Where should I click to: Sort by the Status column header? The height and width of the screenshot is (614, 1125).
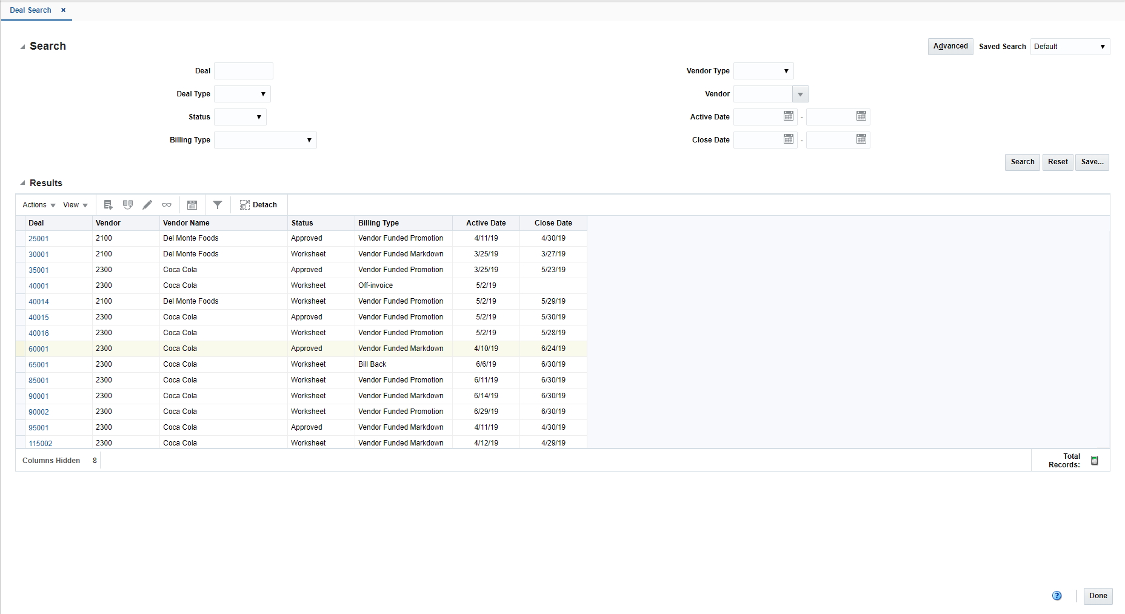coord(321,223)
